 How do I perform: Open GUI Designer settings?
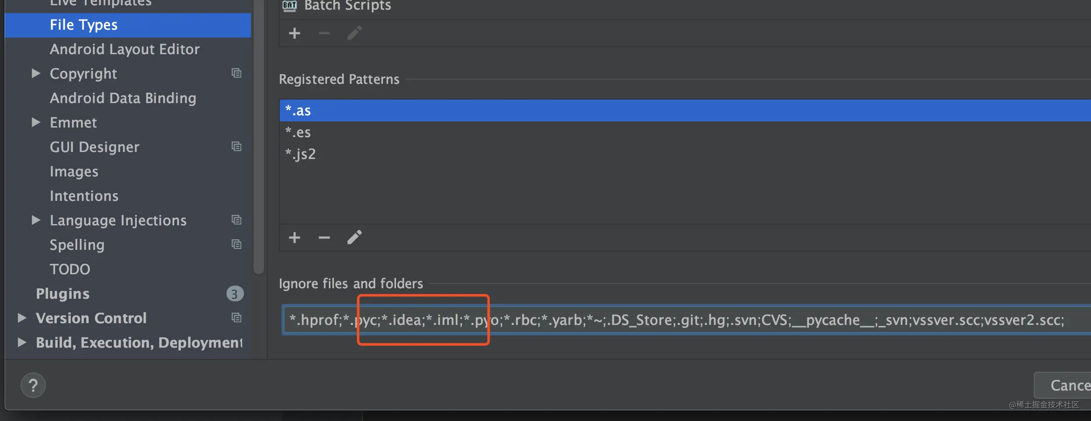point(94,147)
